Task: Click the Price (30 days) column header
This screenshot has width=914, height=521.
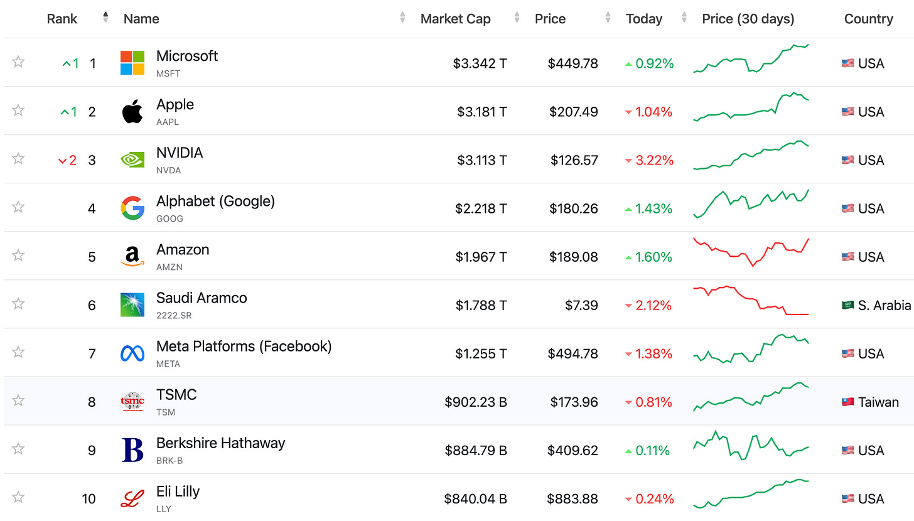Action: [x=748, y=19]
